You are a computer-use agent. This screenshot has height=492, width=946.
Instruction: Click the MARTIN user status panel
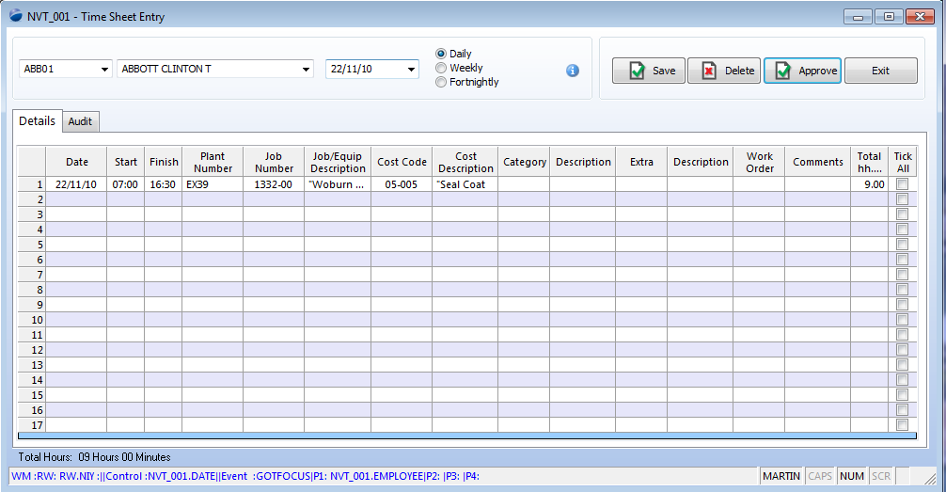(x=781, y=476)
